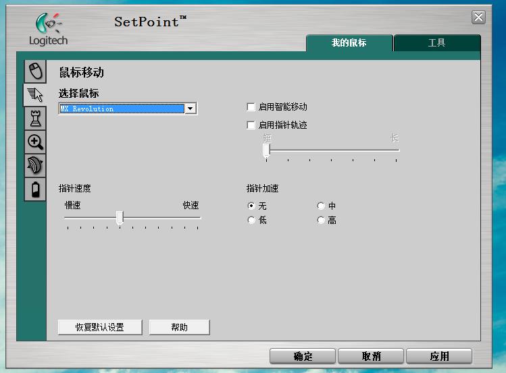The image size is (506, 373).
Task: Switch to the 我的鼠标 tab
Action: (x=349, y=43)
